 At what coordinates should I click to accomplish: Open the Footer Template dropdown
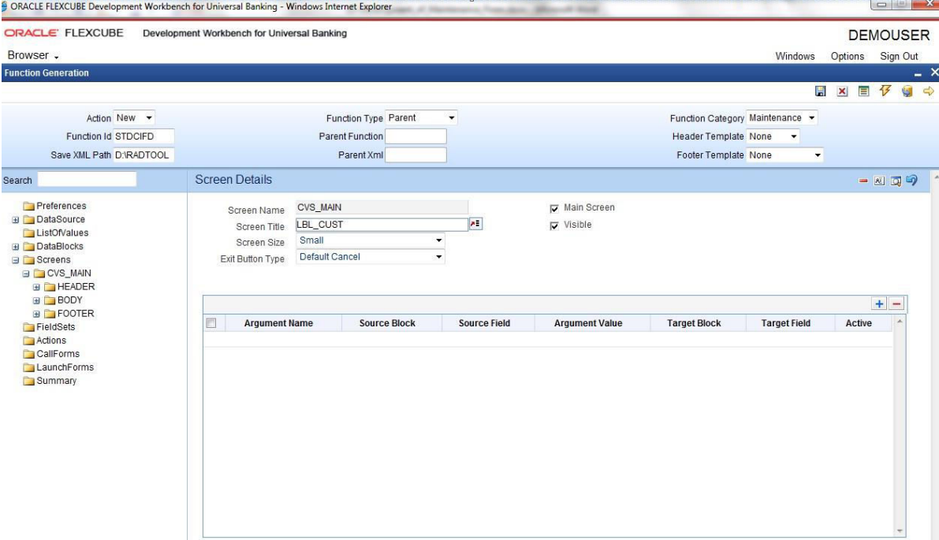[785, 155]
